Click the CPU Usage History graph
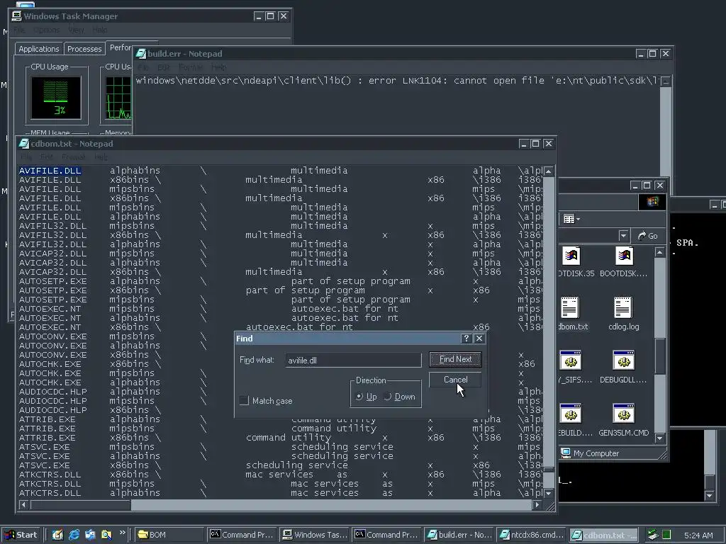726x544 pixels. 118,98
